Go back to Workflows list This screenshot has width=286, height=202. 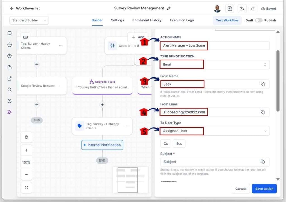pos(25,8)
